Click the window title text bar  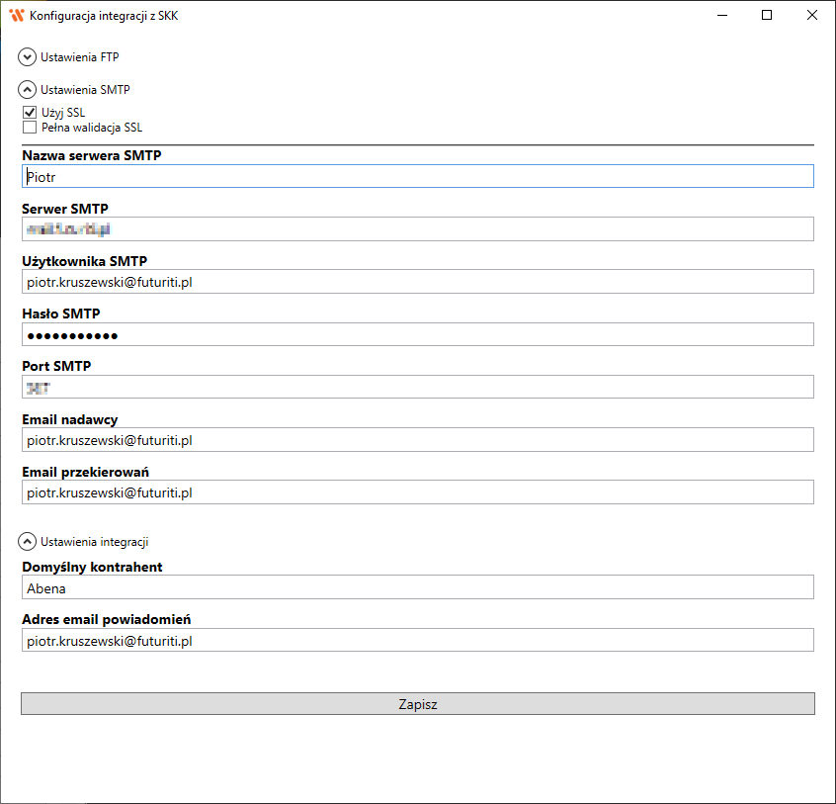395,16
